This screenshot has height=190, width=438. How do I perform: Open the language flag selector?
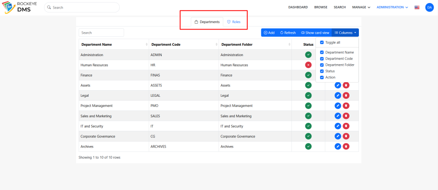(x=417, y=8)
